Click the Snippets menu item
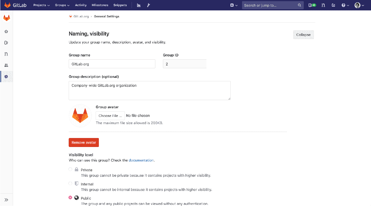371x206 pixels. (x=120, y=5)
